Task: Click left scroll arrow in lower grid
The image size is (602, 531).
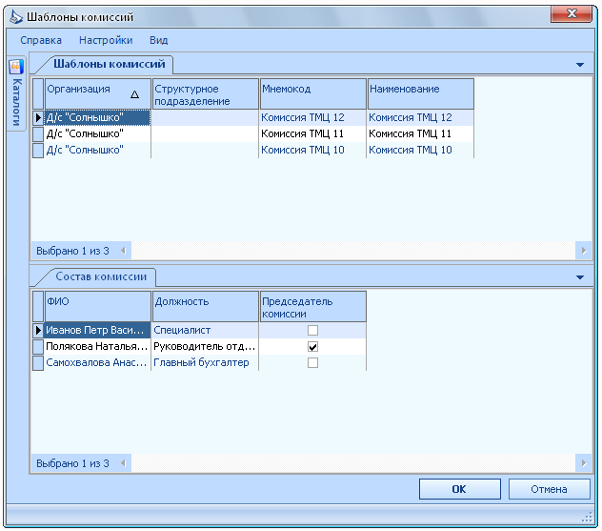Action: [x=123, y=463]
